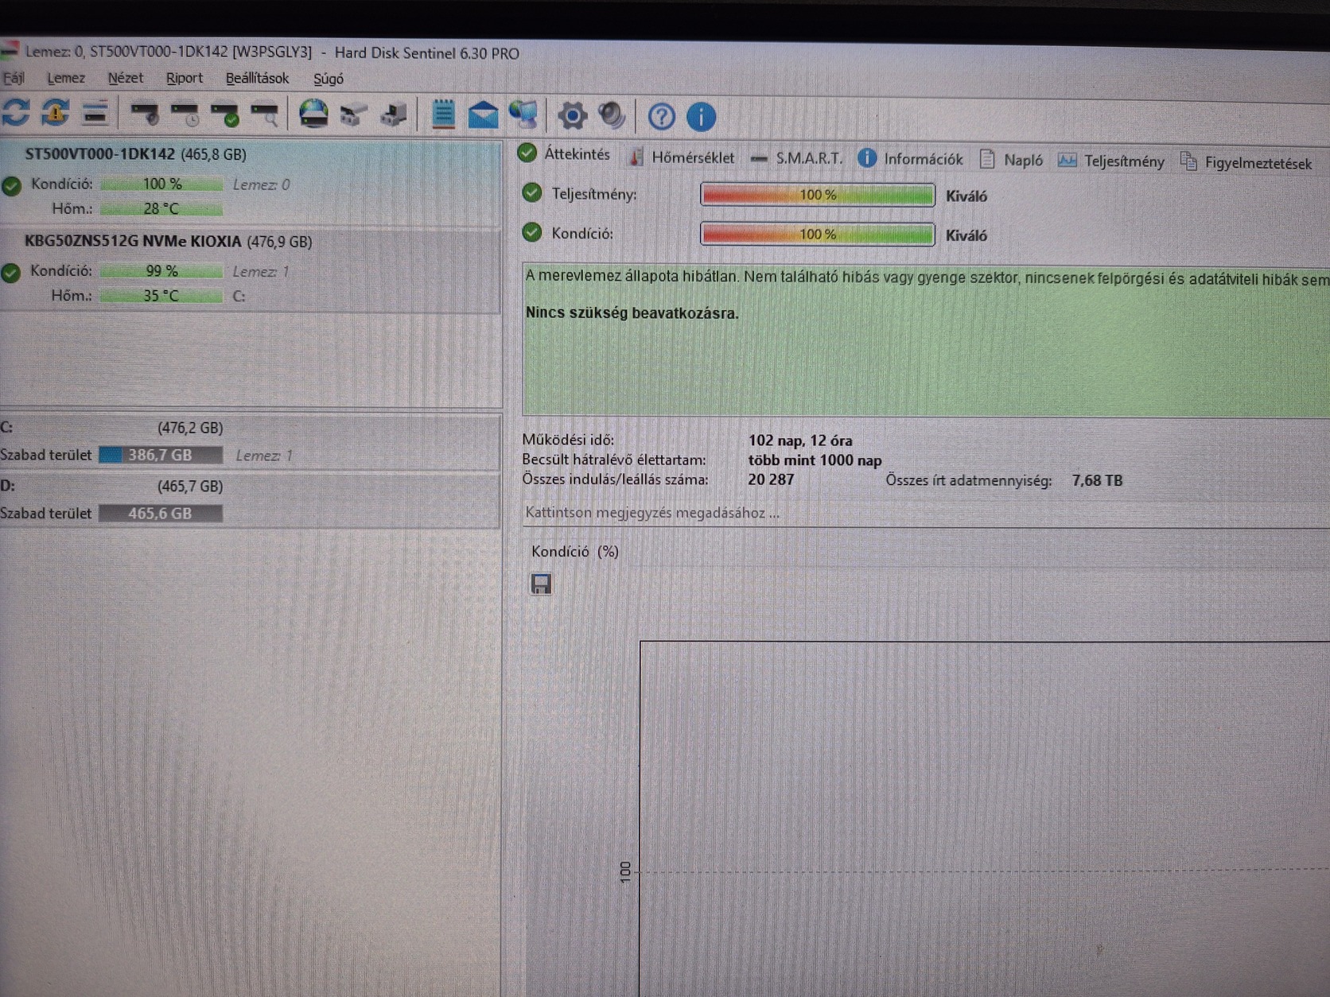Image resolution: width=1330 pixels, height=997 pixels.
Task: Open settings with the gear icon
Action: click(572, 116)
